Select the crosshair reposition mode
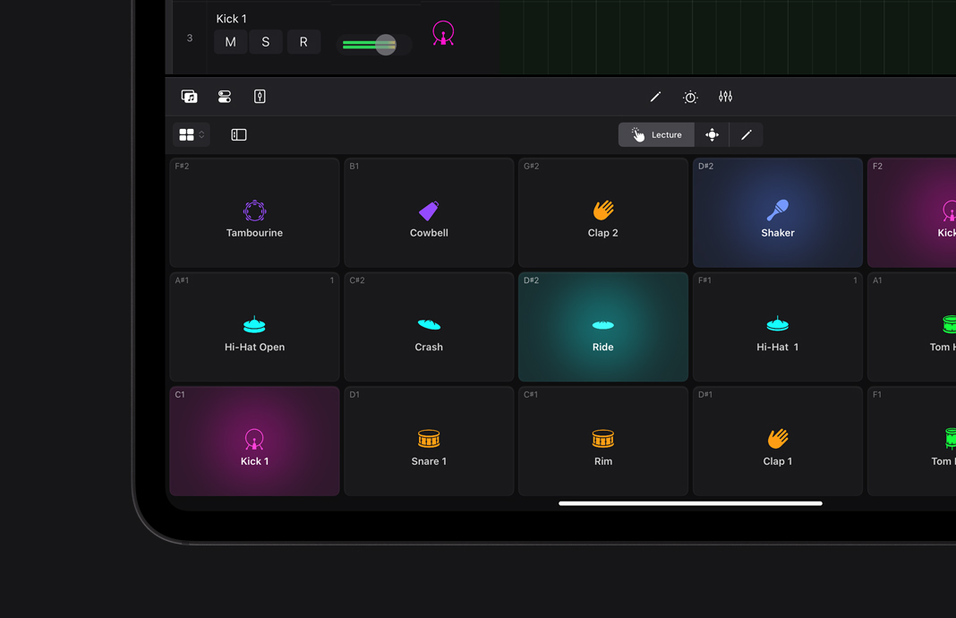 click(x=712, y=134)
